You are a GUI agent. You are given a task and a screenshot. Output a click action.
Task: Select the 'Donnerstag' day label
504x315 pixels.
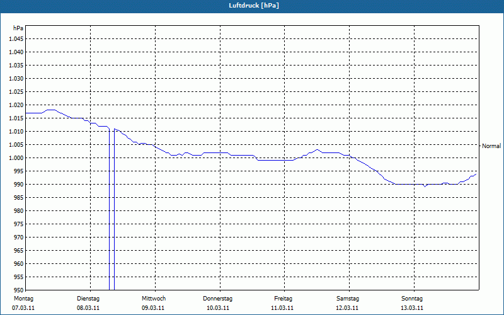[217, 299]
